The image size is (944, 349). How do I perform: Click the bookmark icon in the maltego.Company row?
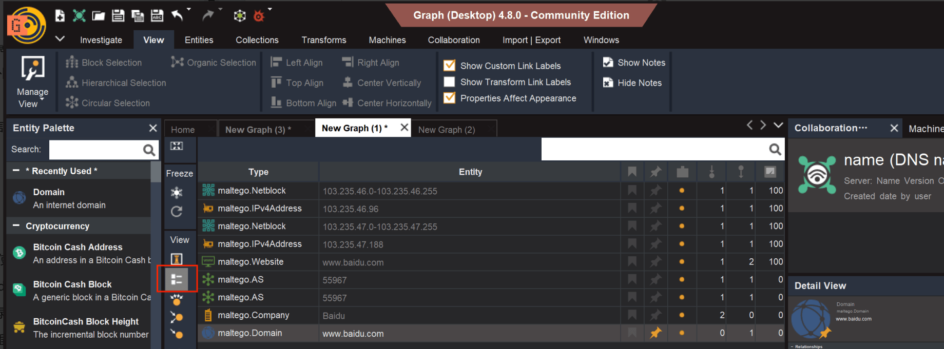tap(632, 315)
